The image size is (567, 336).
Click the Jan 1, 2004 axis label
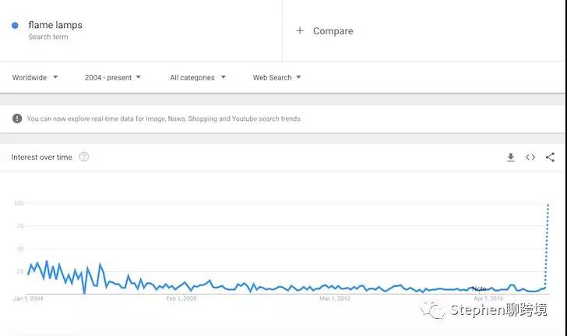(29, 299)
